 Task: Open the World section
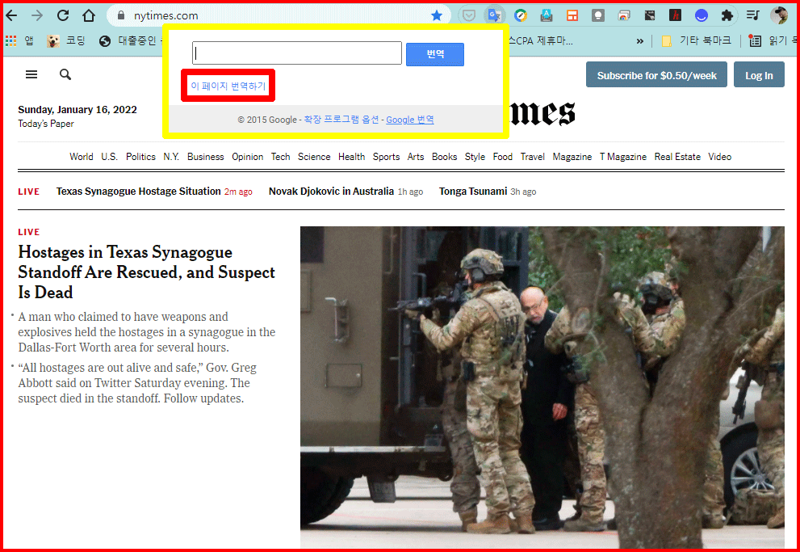81,157
